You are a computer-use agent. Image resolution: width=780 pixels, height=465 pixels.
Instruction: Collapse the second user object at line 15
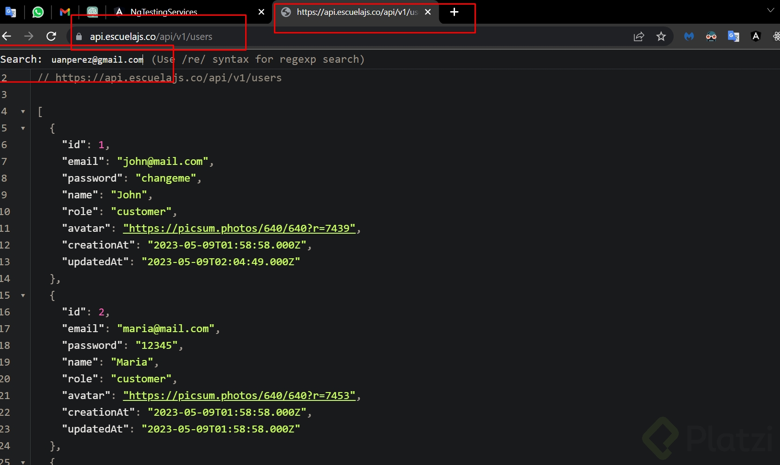[23, 295]
